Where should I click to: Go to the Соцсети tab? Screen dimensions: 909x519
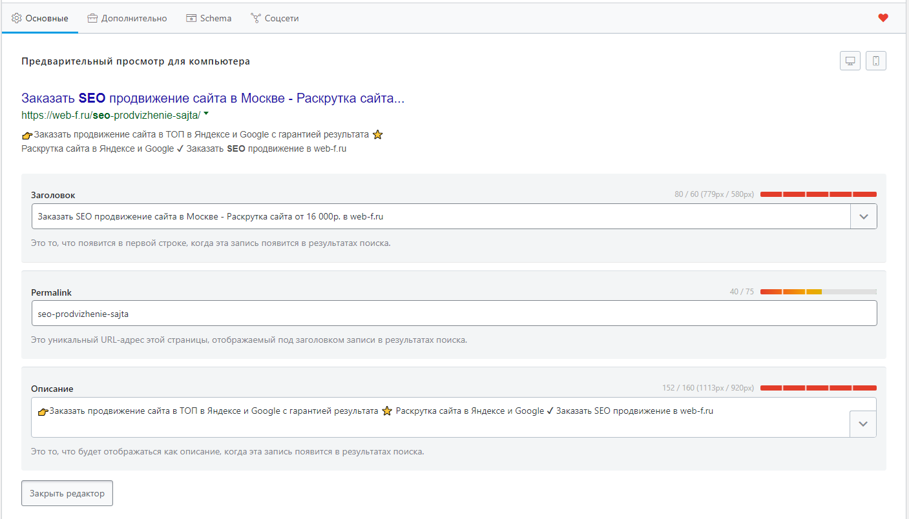(275, 18)
